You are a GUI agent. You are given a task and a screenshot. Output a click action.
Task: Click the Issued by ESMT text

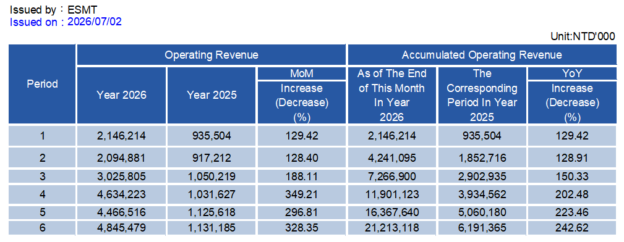pos(53,9)
